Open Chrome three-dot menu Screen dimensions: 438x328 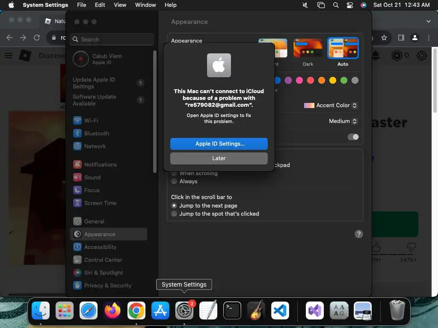429,38
